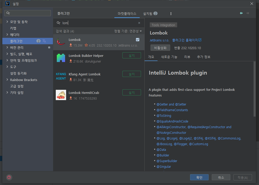Screen dimensions: 259x185
Task: Open the @Builder feature link
Action: 163,155
